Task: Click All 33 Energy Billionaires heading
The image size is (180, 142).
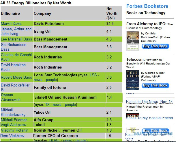Action: (36, 3)
